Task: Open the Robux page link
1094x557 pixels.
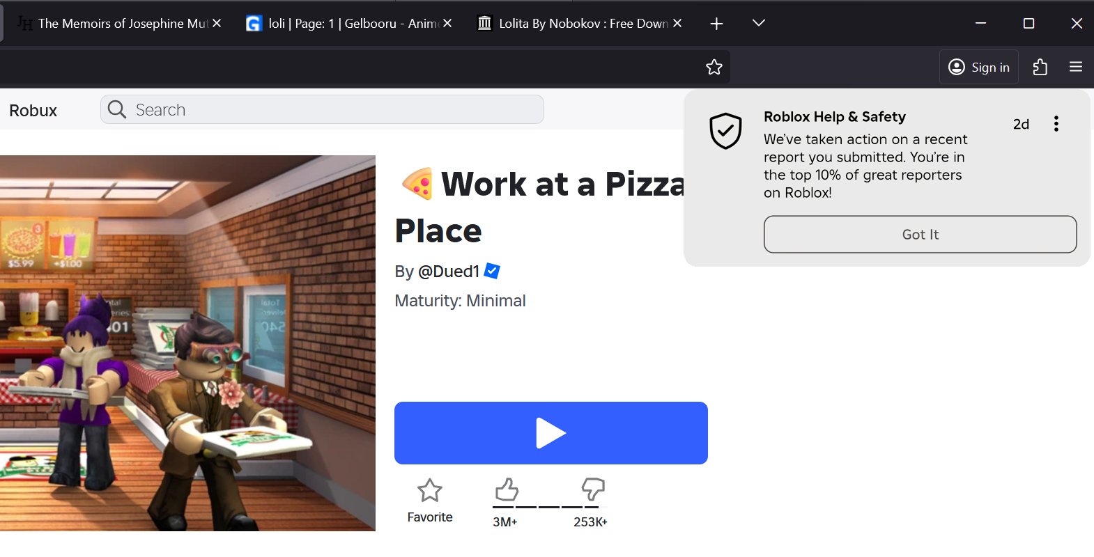Action: (x=33, y=111)
